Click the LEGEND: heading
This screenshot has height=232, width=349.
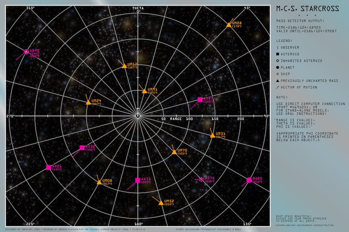[x=284, y=41]
